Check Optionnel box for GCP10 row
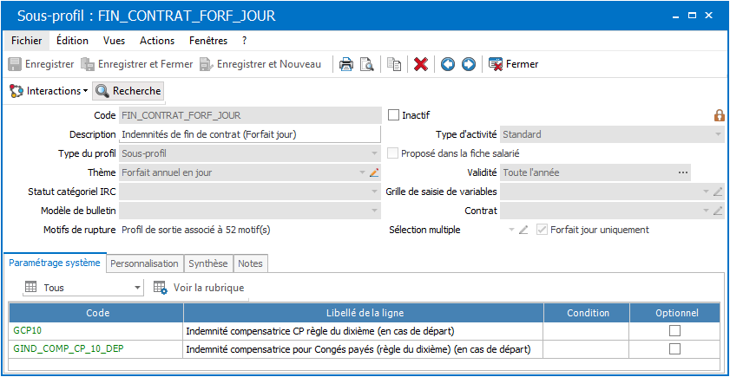The width and height of the screenshot is (730, 377). [674, 330]
